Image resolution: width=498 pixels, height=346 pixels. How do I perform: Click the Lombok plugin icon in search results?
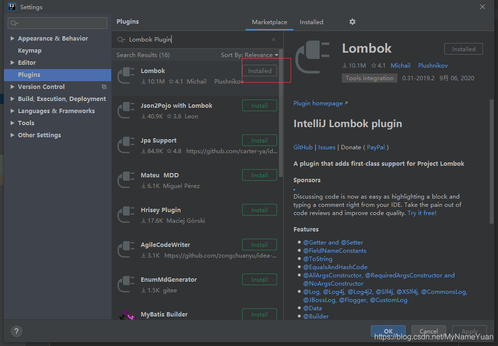click(126, 75)
